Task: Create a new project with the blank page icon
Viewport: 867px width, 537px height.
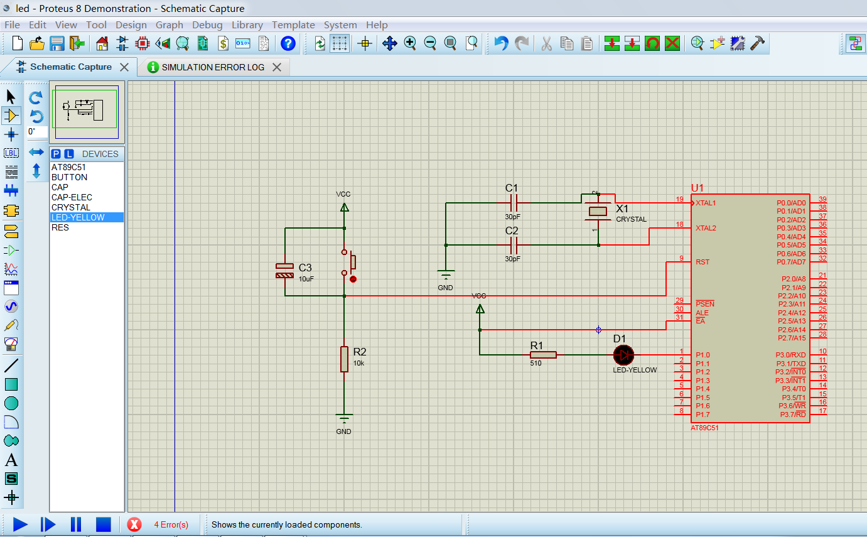Action: click(18, 43)
